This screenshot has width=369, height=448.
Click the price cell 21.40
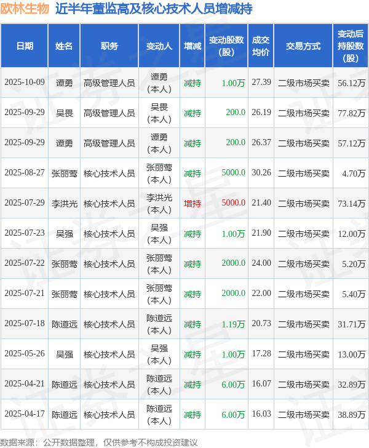pos(261,203)
